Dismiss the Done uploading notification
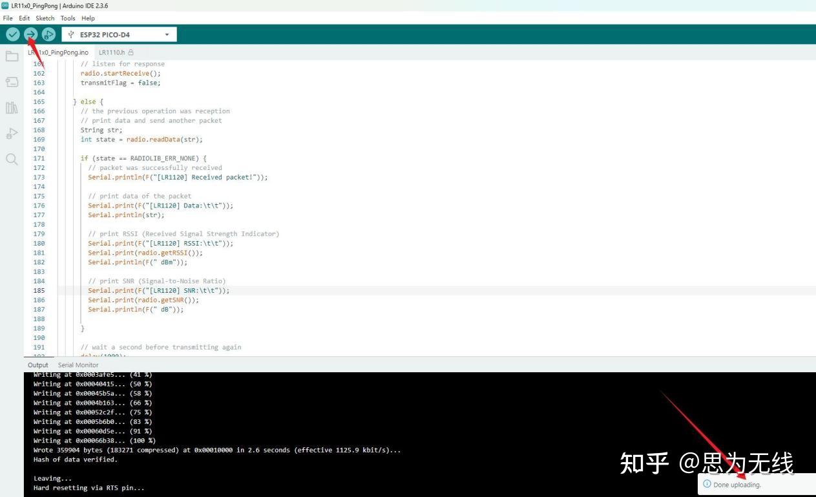Viewport: 816px width, 497px height. pos(737,484)
